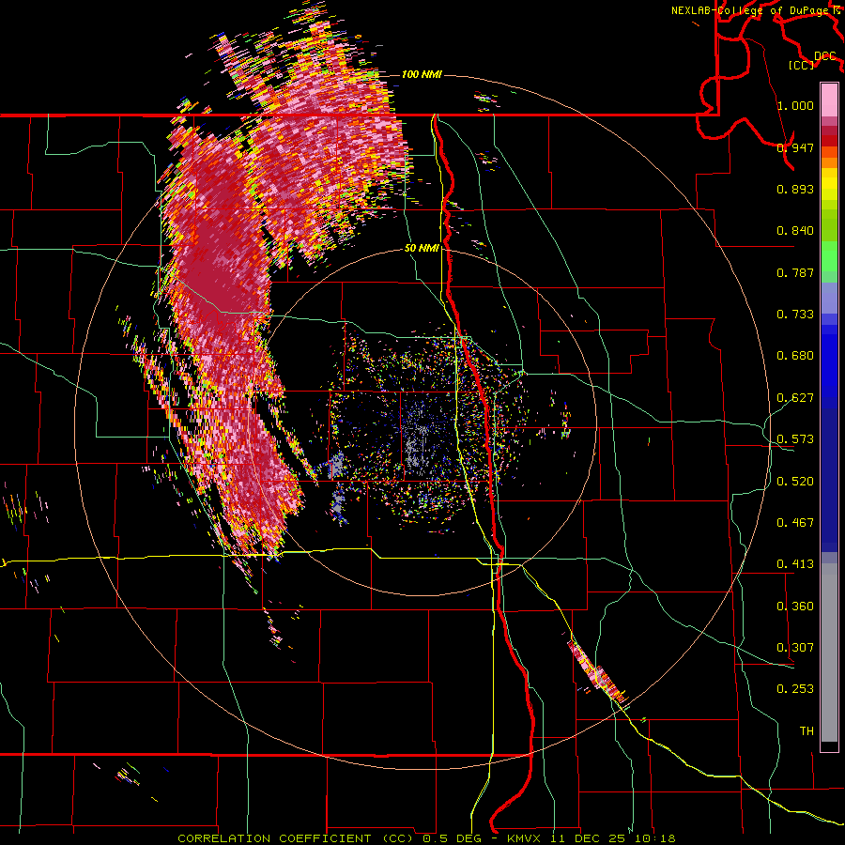Select the 0.787 legend value
The image size is (845, 845).
795,272
